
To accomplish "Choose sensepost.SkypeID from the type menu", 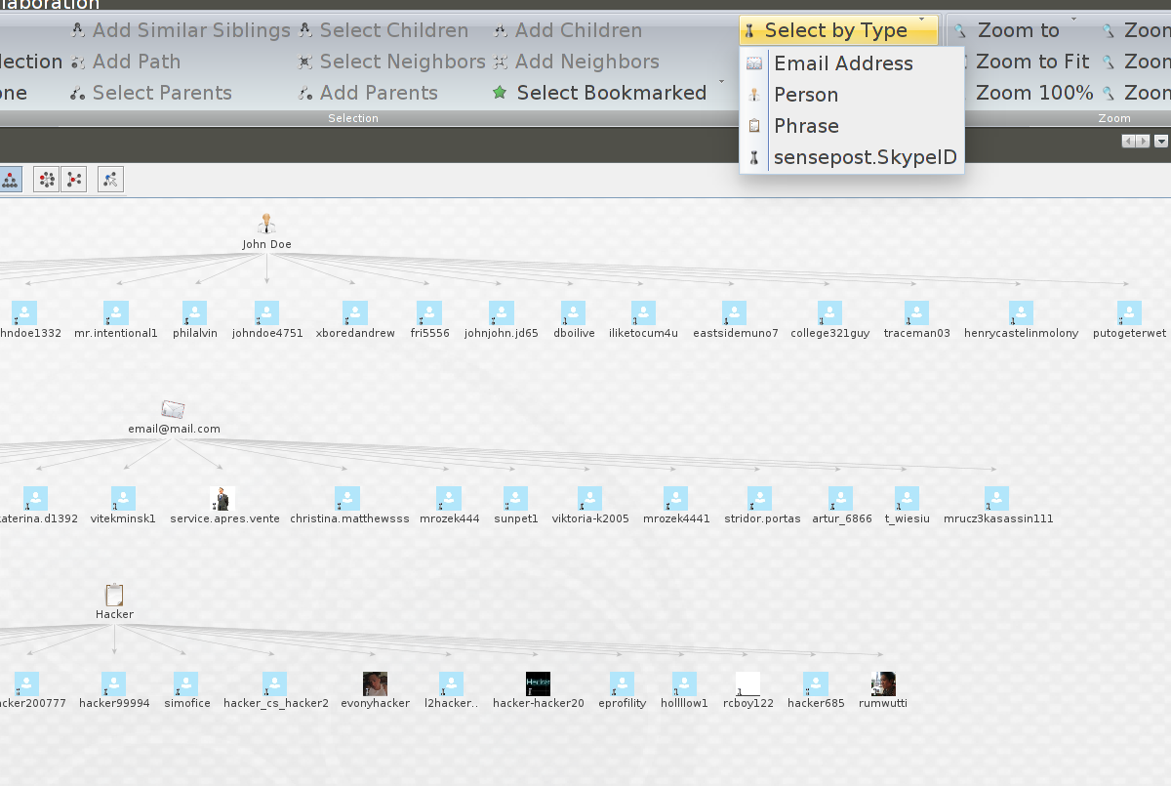I will coord(865,157).
